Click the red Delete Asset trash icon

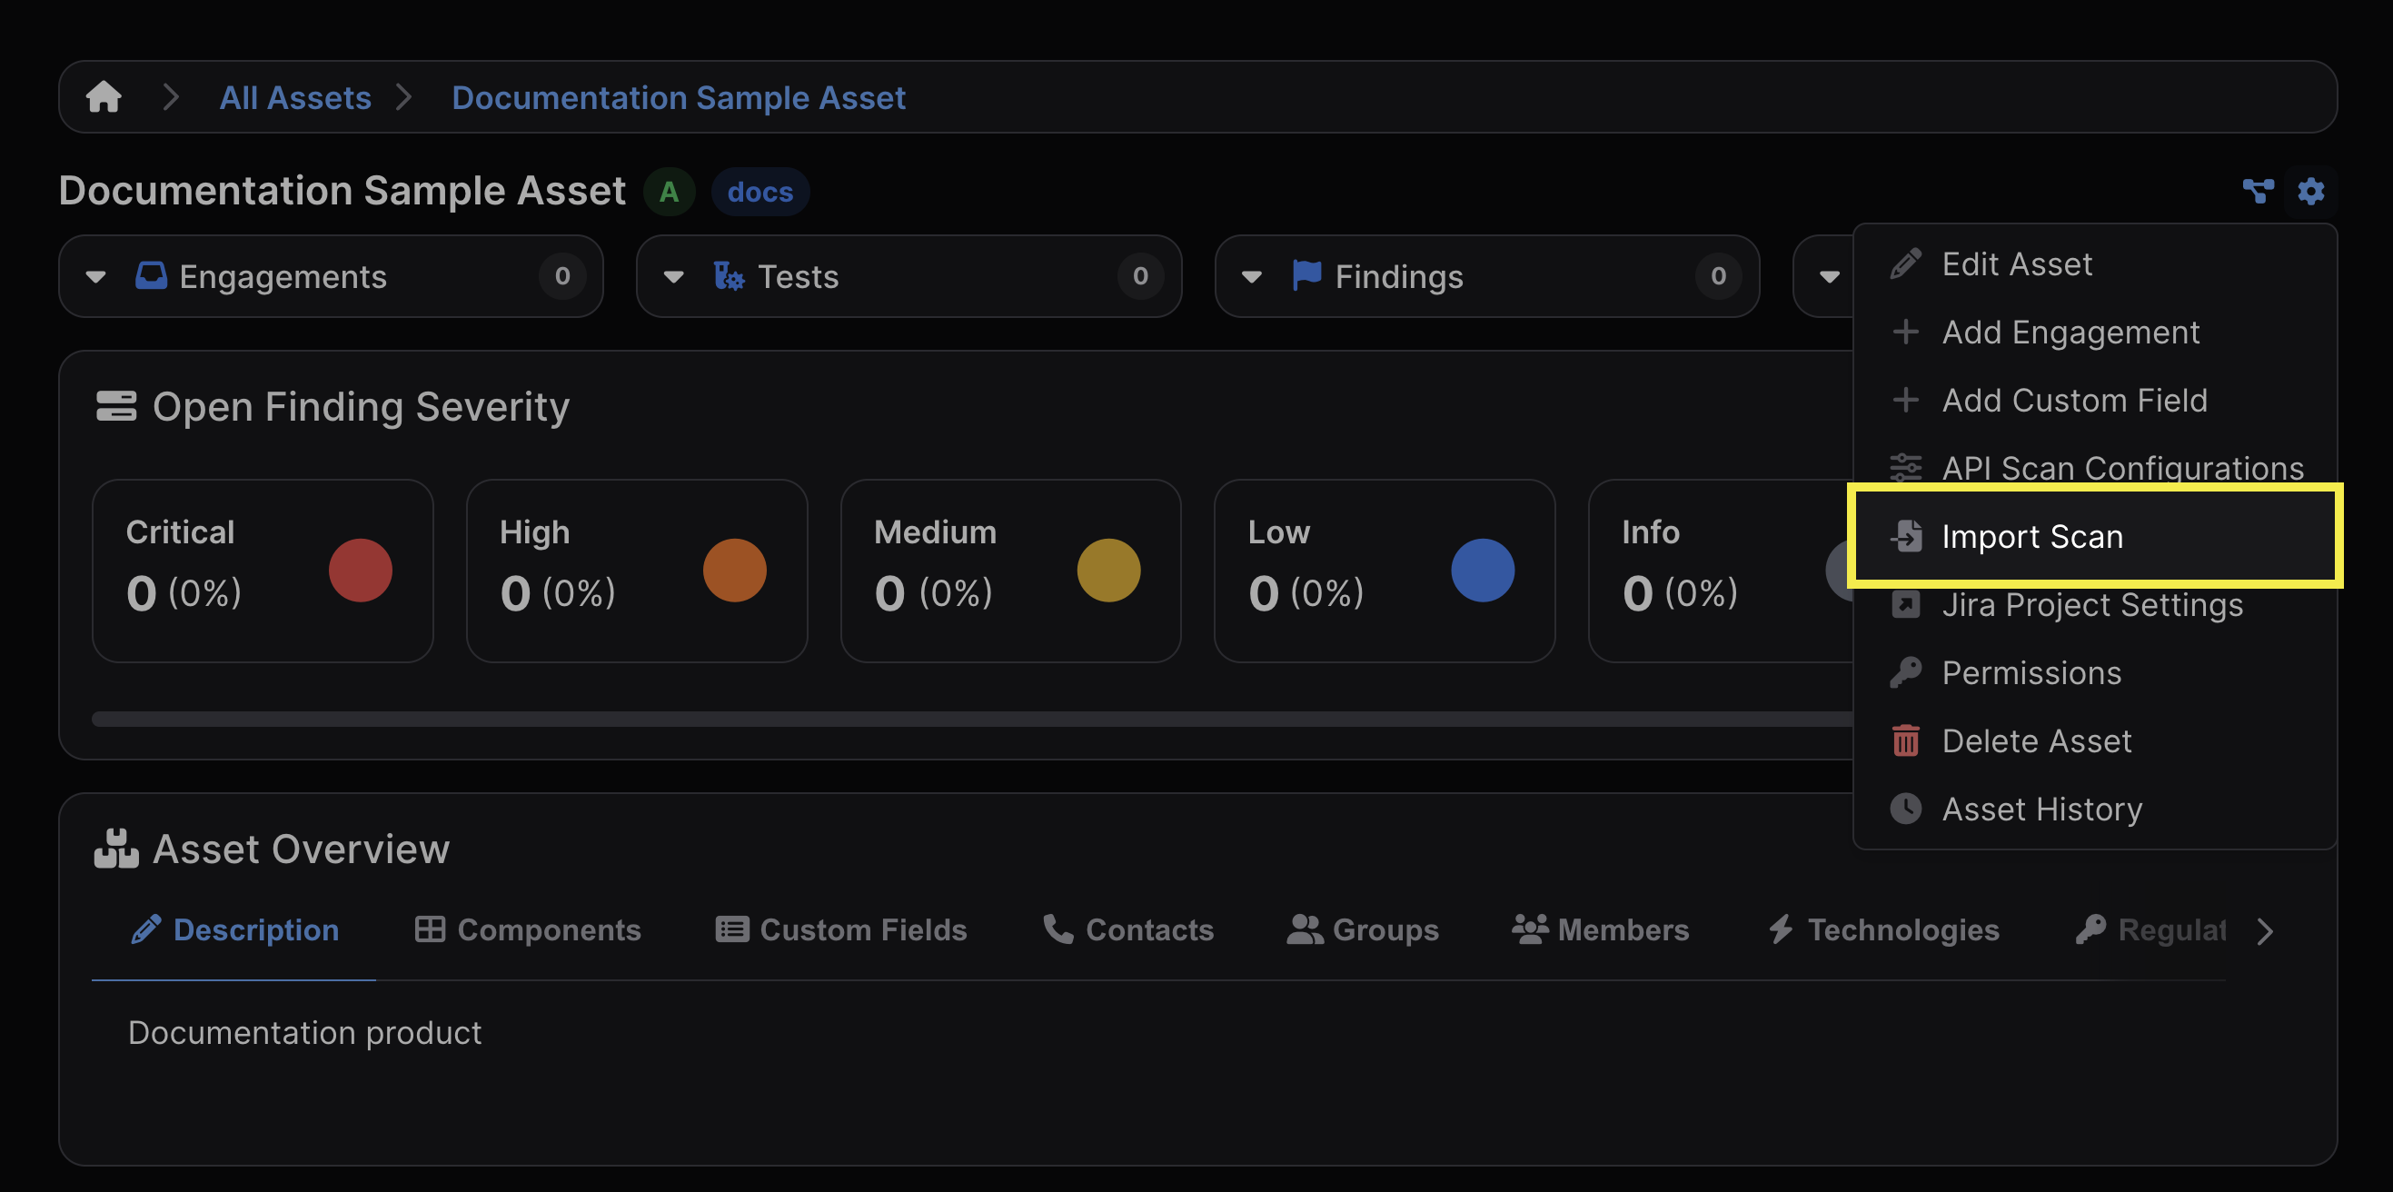click(1905, 740)
